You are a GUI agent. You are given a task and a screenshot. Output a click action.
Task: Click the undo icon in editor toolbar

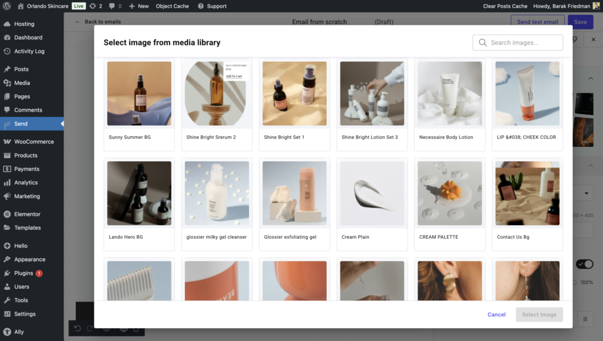tap(77, 329)
